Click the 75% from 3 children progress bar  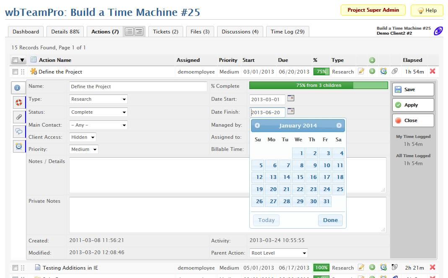point(319,85)
